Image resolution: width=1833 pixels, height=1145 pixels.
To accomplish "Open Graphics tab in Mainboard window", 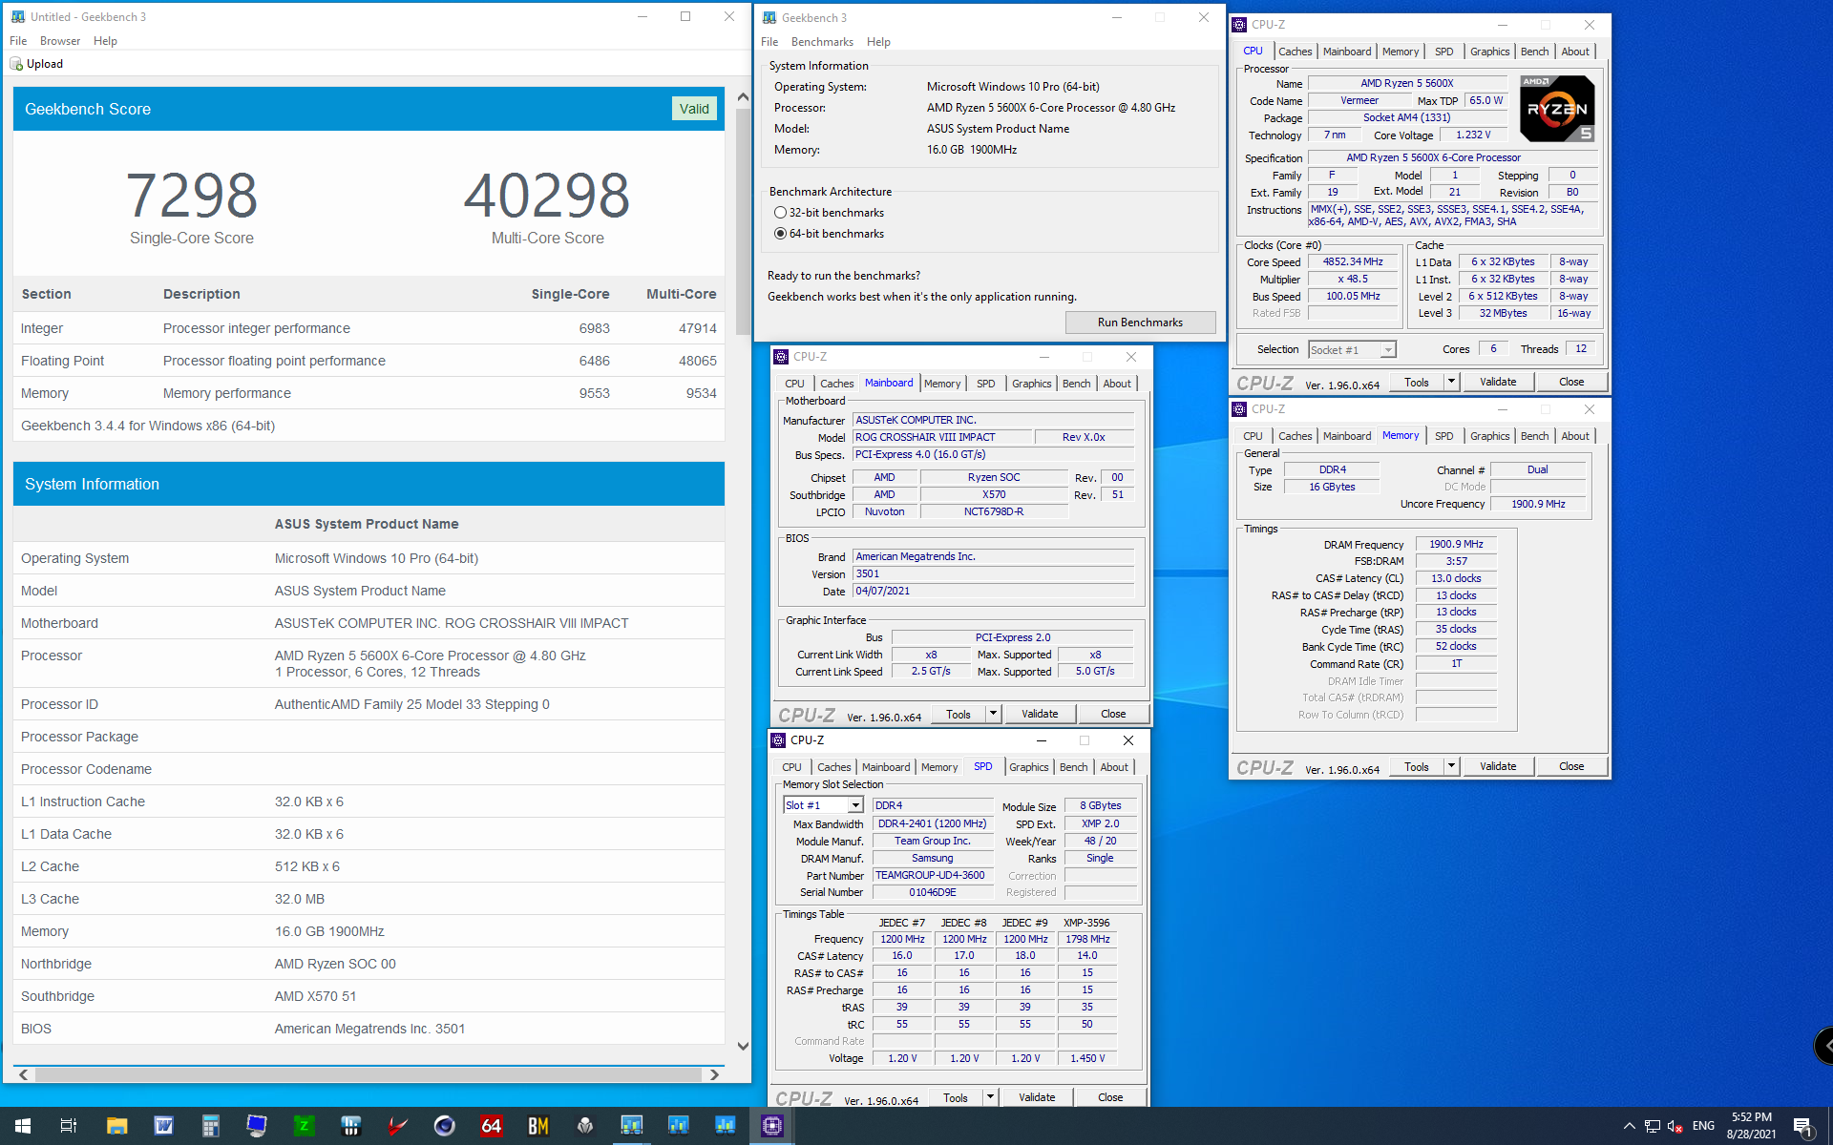I will (1031, 384).
